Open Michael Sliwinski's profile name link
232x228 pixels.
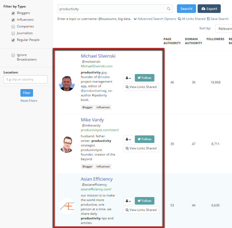point(98,56)
